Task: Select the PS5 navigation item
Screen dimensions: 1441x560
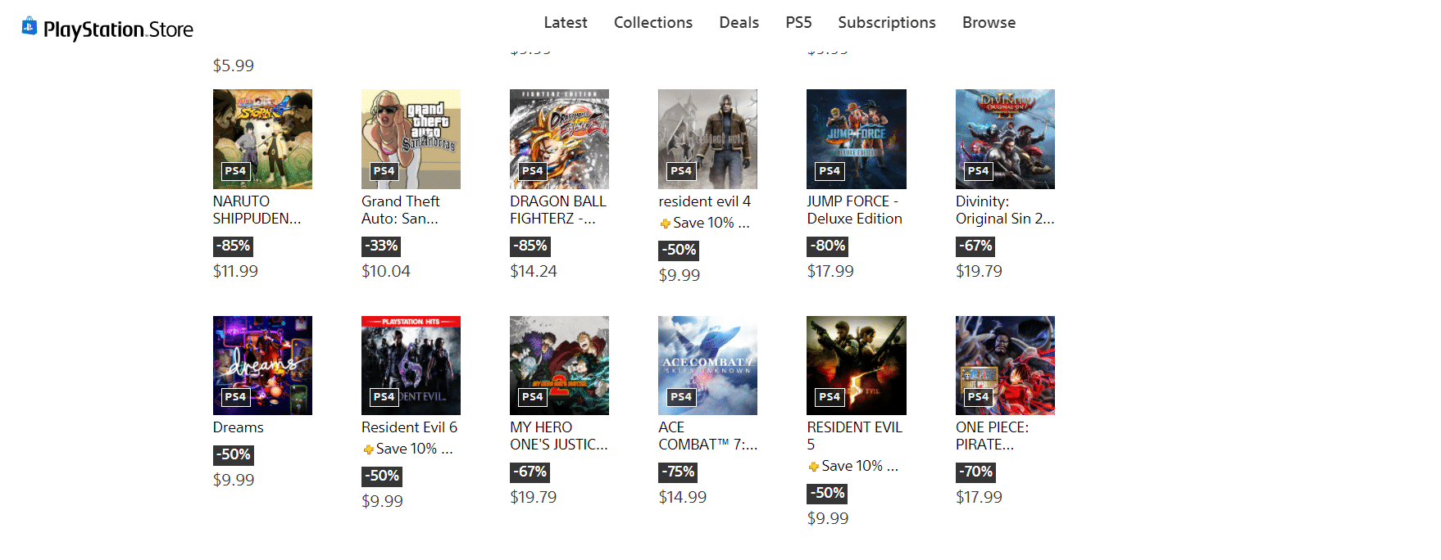Action: click(x=798, y=23)
